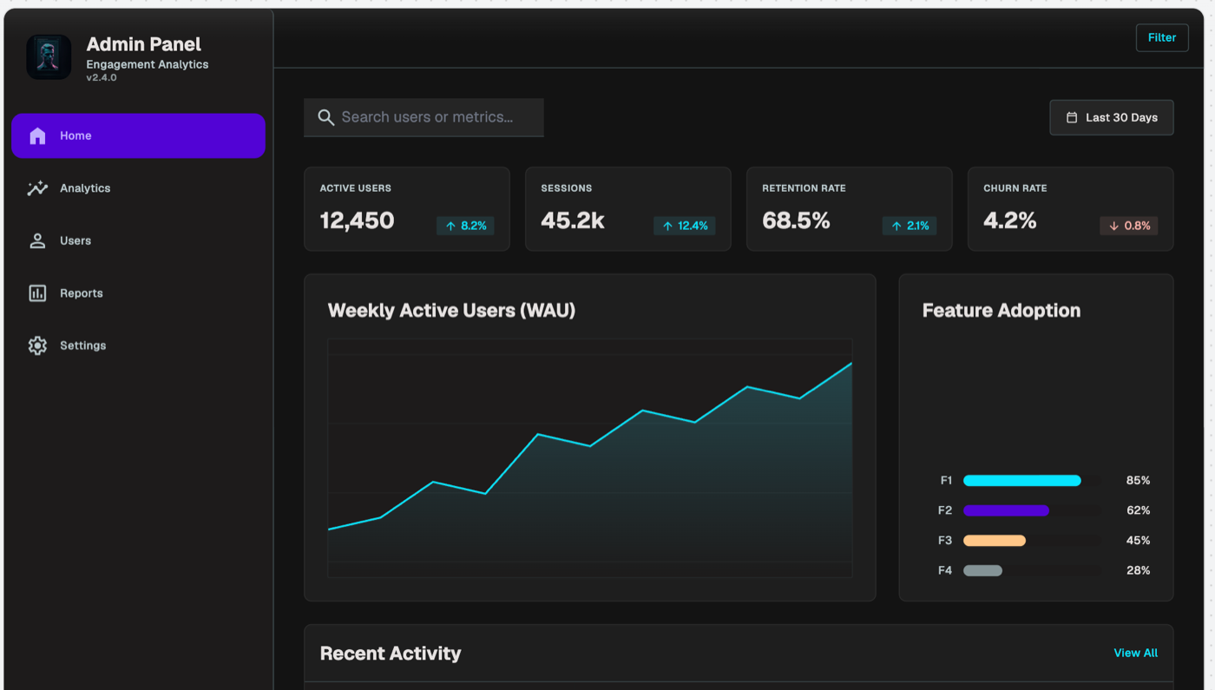Open the Last 30 Days date range

click(x=1112, y=117)
